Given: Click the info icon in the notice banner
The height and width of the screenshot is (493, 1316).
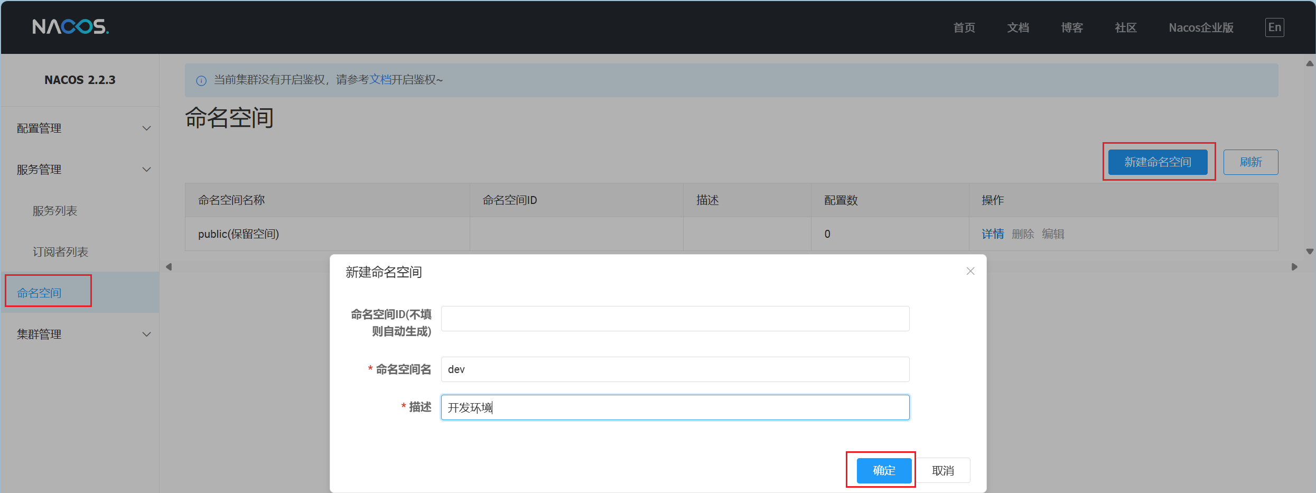Looking at the screenshot, I should pyautogui.click(x=201, y=80).
